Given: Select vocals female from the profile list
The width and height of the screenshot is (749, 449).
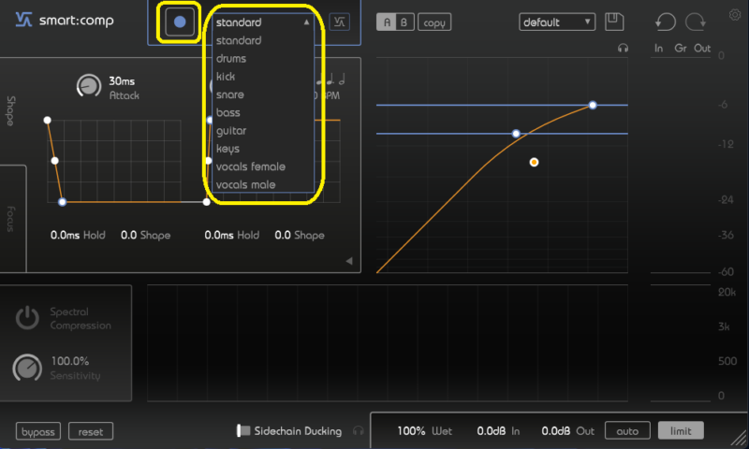Looking at the screenshot, I should (250, 167).
